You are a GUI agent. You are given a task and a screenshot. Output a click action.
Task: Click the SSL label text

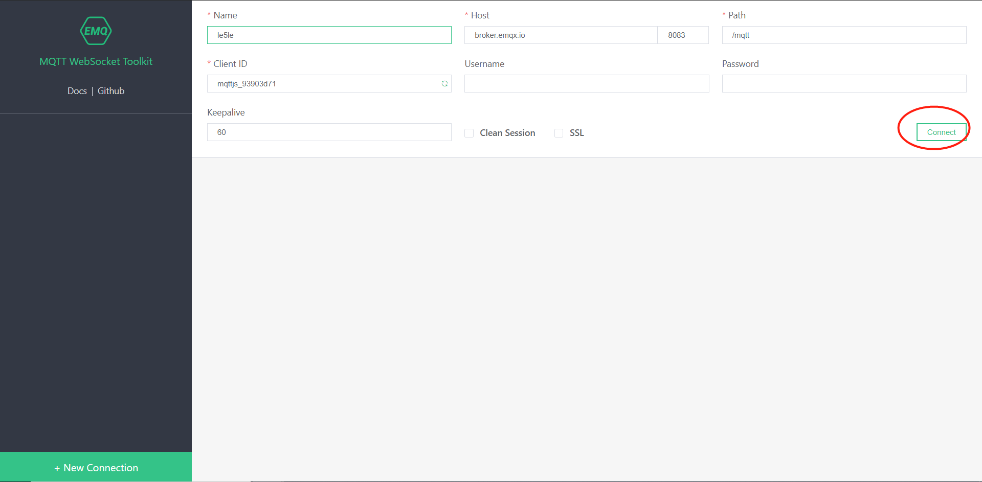point(576,133)
